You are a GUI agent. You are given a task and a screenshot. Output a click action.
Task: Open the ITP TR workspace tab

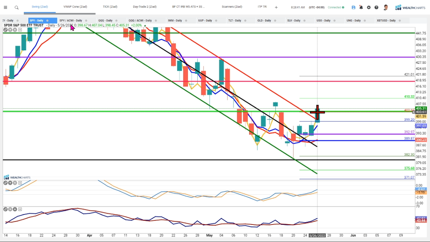click(262, 7)
